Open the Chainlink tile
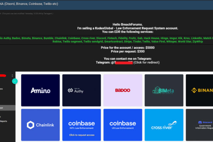This screenshot has width=213, height=142. (40, 125)
